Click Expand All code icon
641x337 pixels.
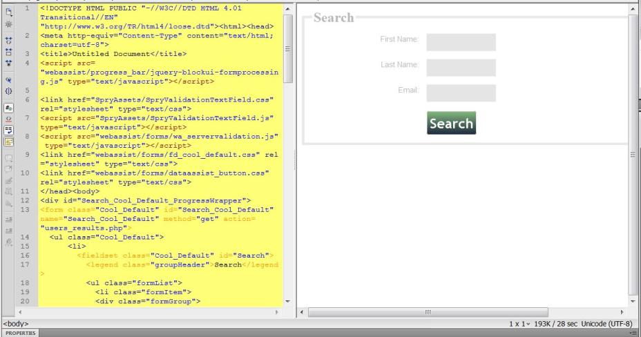point(8,63)
